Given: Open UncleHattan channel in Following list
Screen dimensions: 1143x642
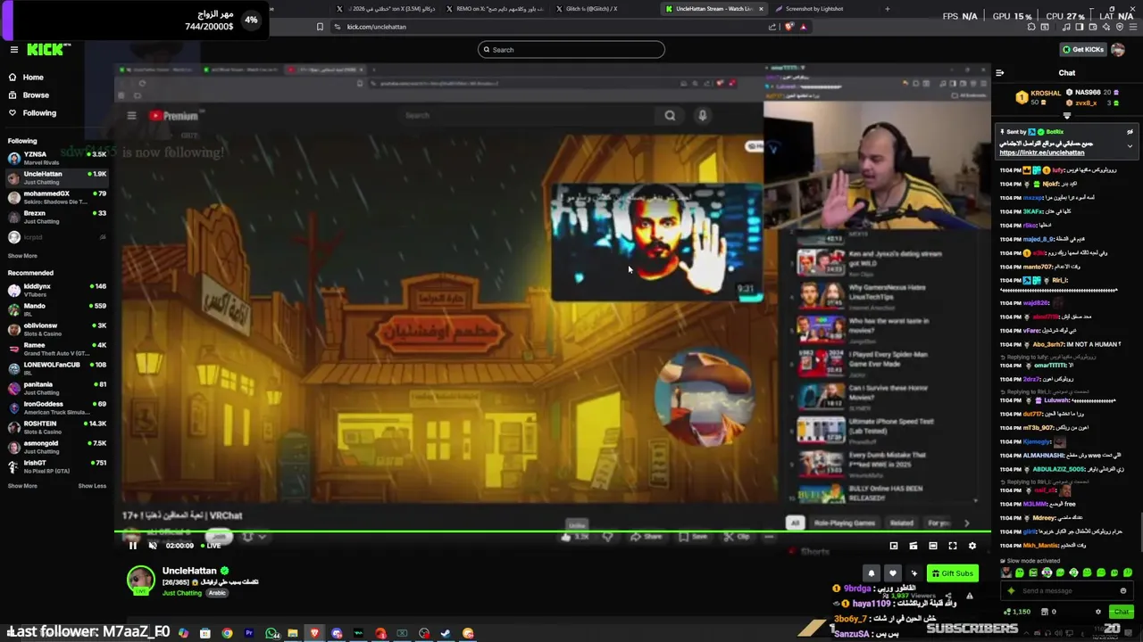Looking at the screenshot, I should [x=55, y=177].
